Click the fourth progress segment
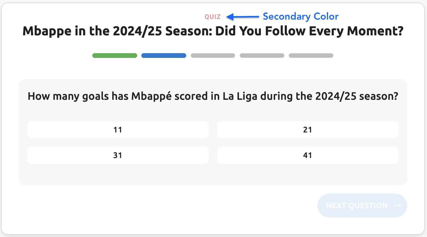Image resolution: width=427 pixels, height=237 pixels. [x=262, y=56]
